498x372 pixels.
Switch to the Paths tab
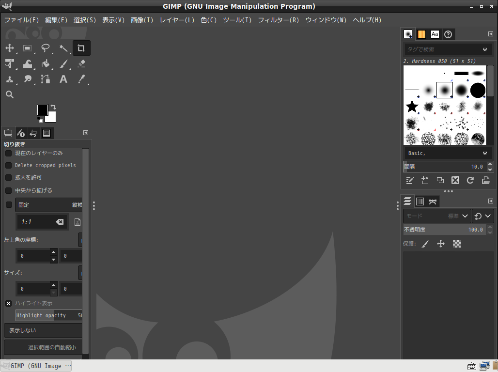[x=433, y=201]
